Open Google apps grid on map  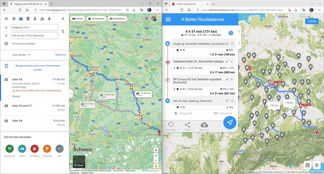[x=147, y=19]
